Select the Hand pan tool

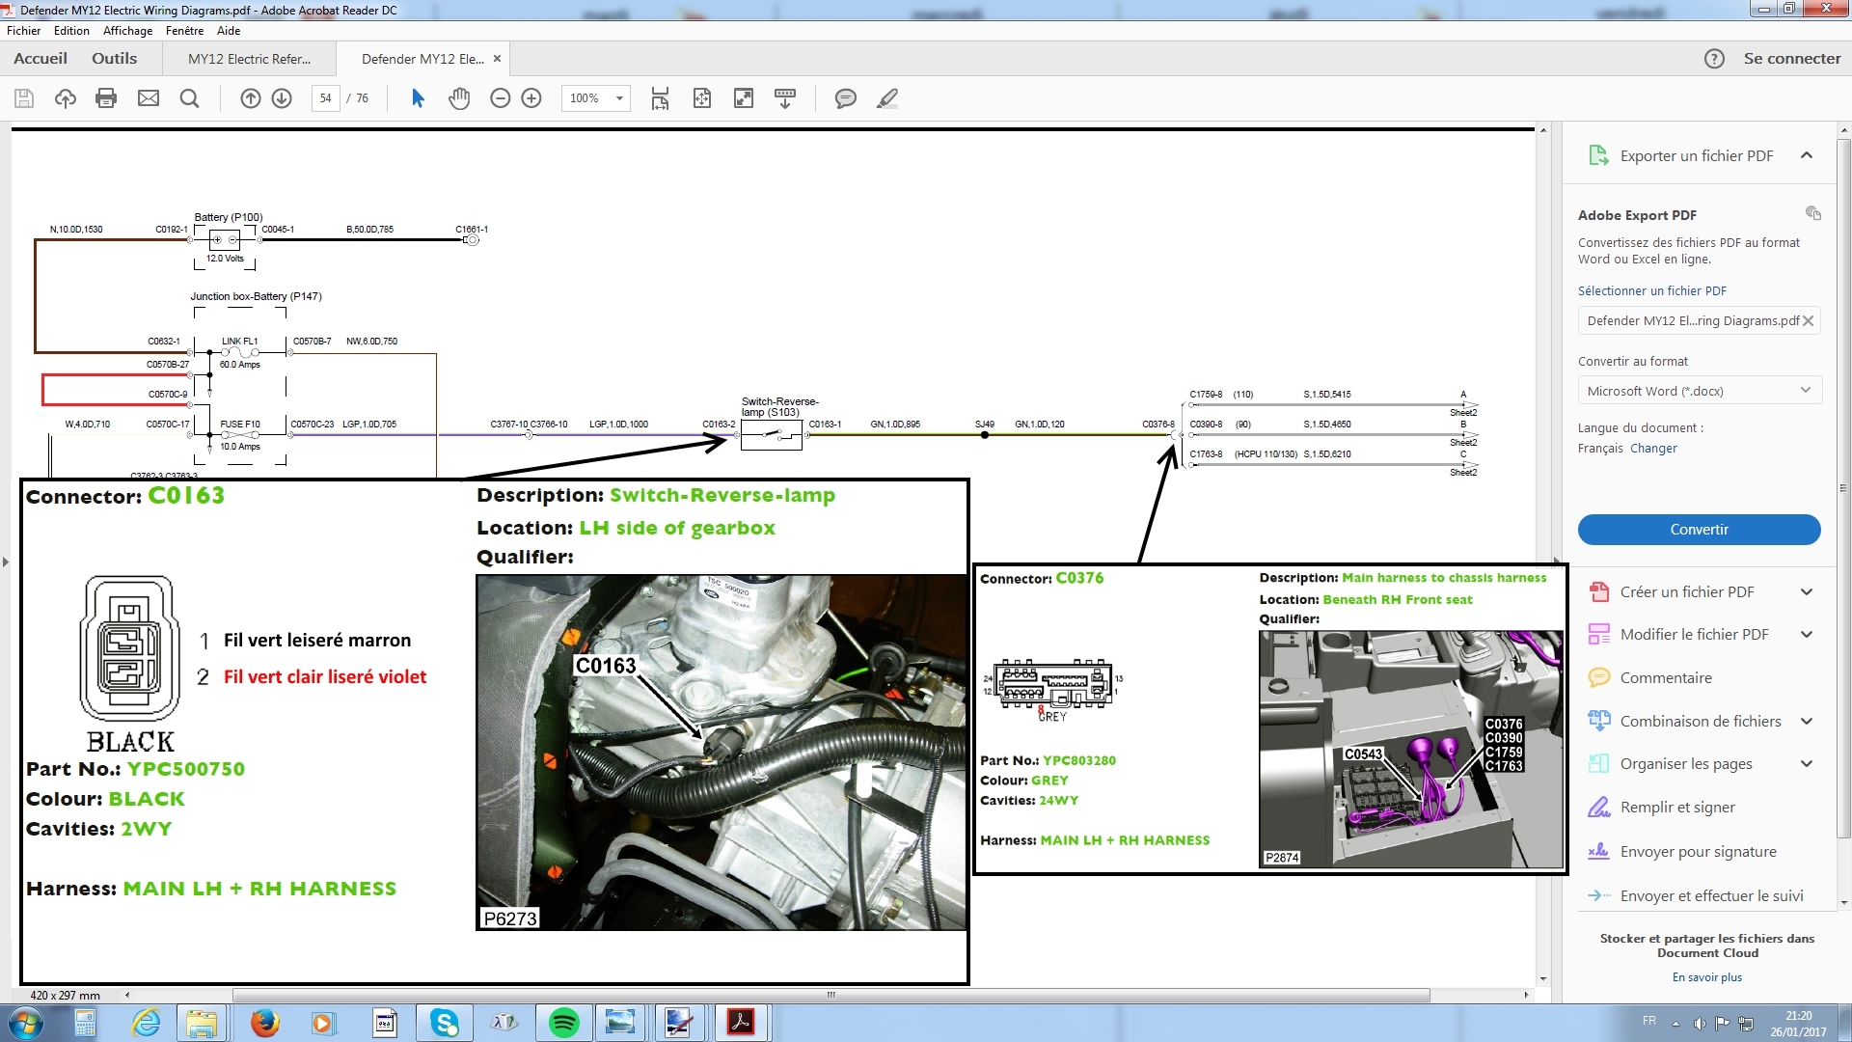459,98
